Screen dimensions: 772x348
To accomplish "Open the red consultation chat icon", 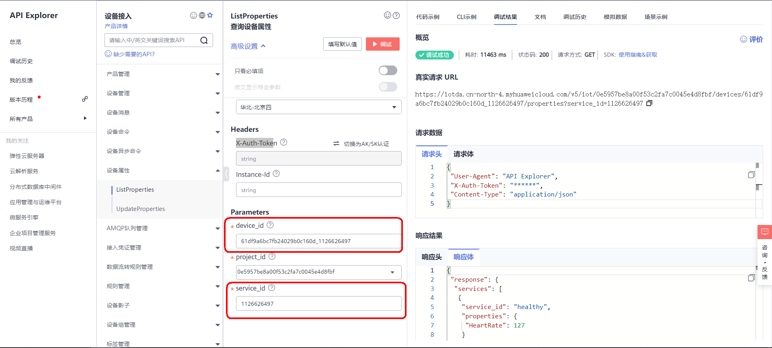I will (764, 232).
